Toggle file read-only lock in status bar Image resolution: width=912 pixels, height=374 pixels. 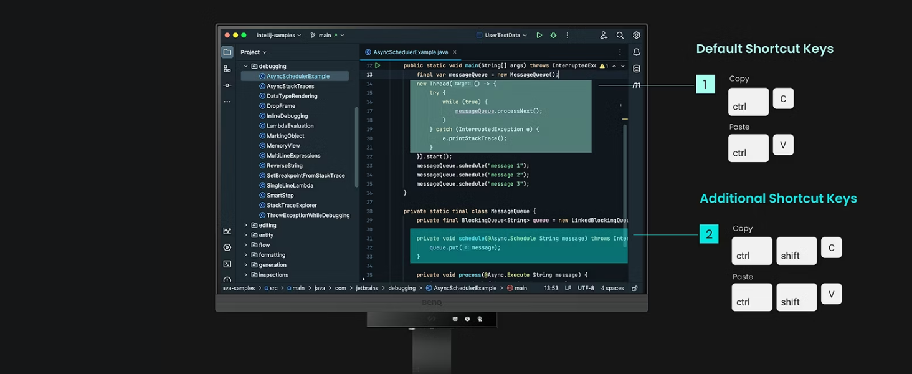[x=634, y=289]
